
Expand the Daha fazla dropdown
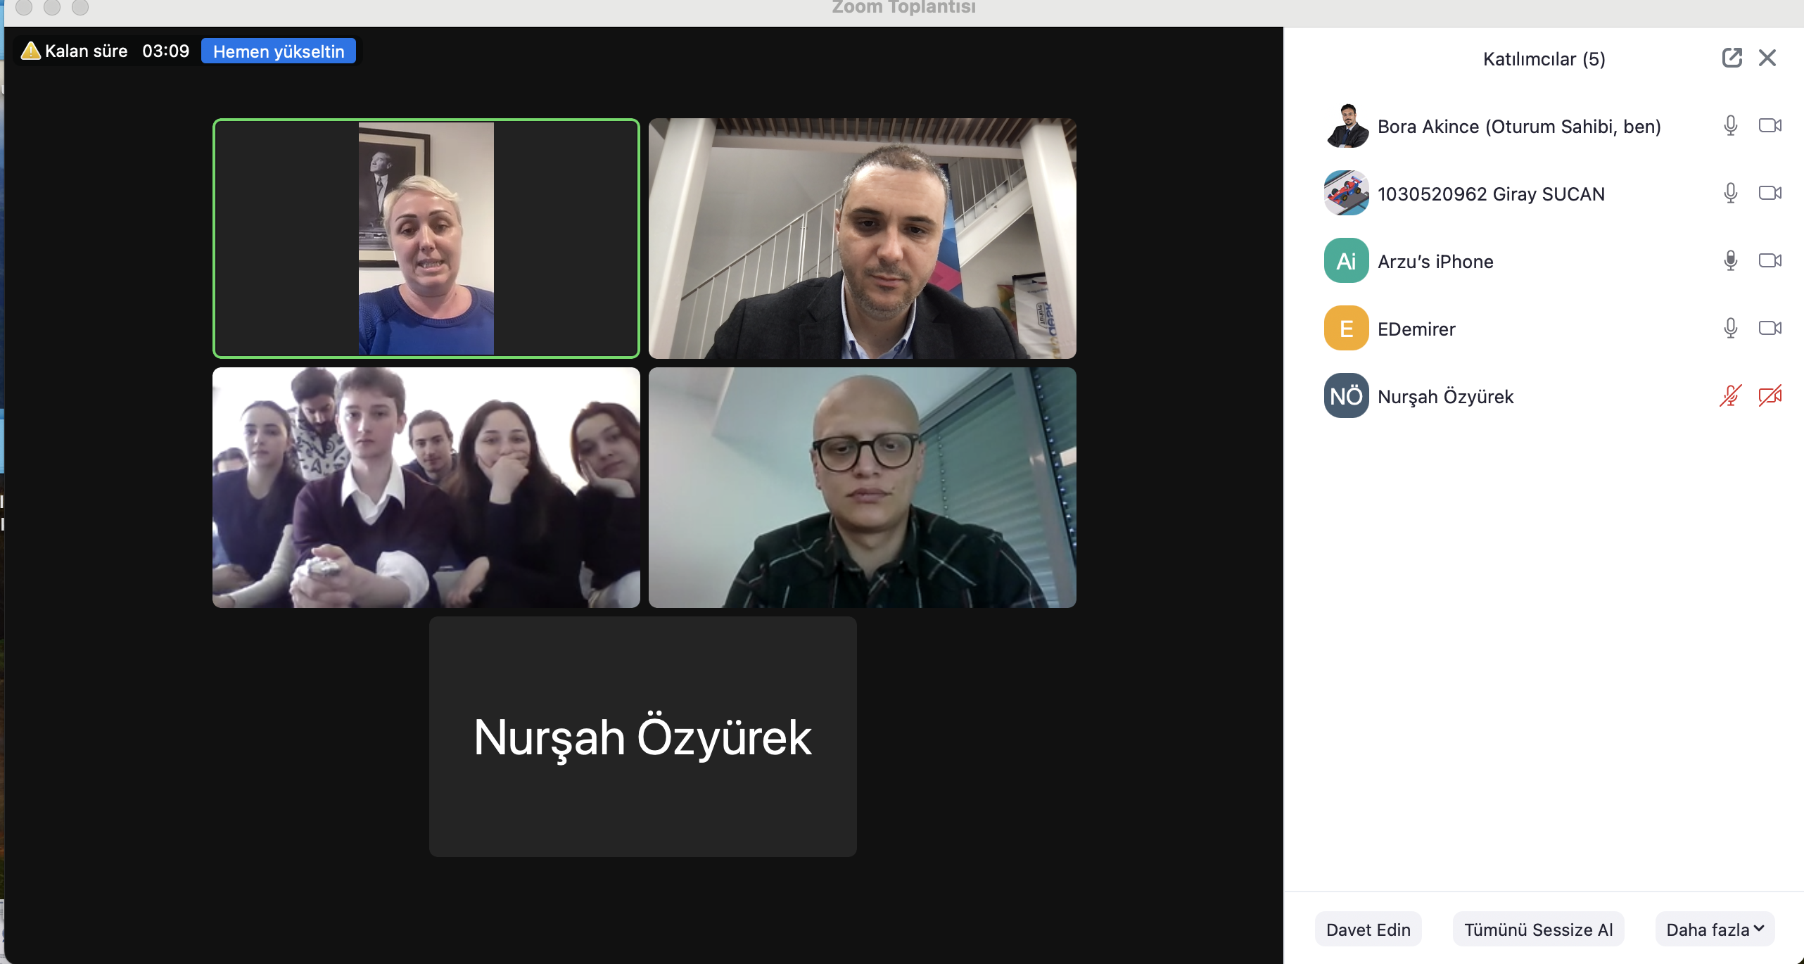tap(1715, 930)
